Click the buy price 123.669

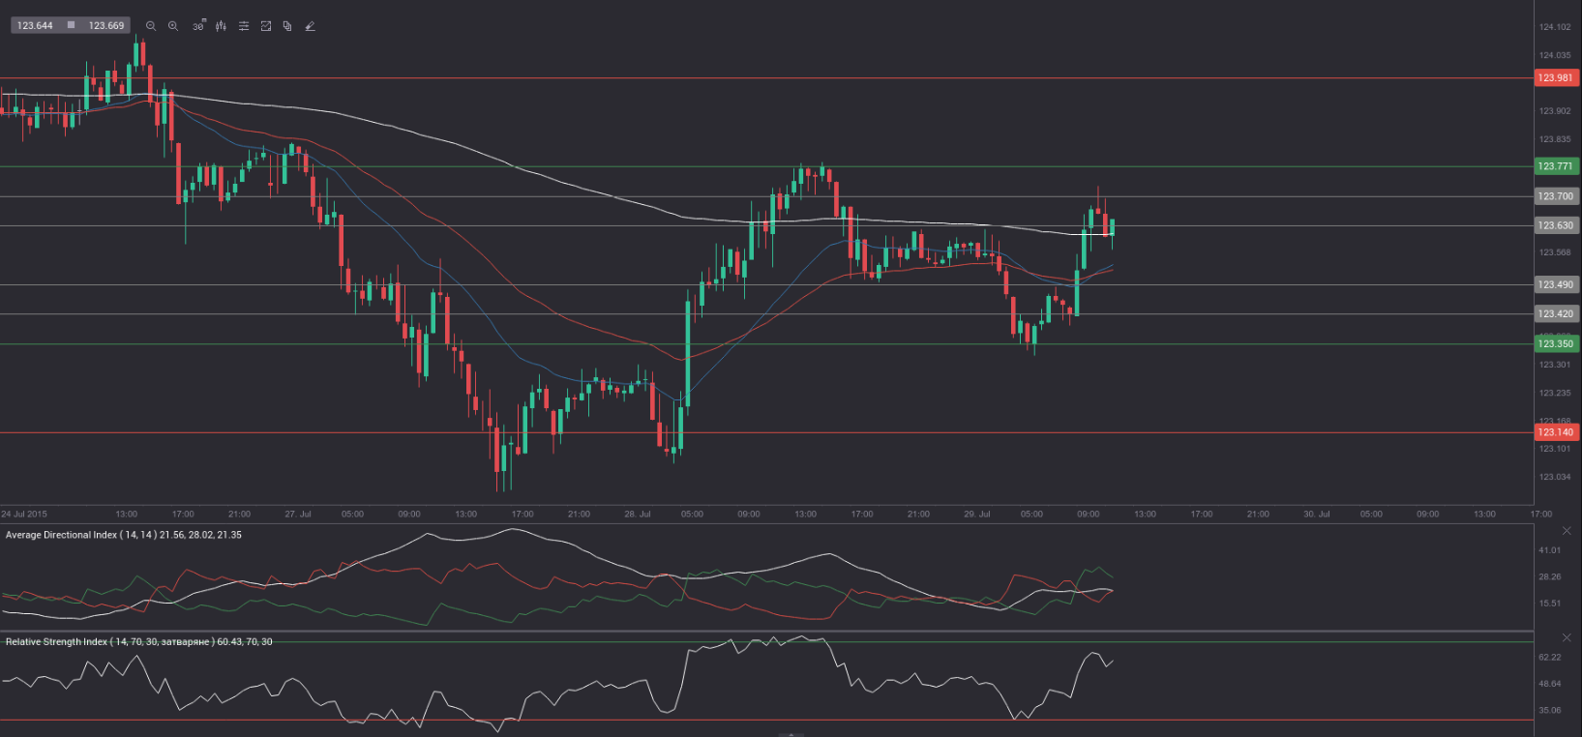[x=106, y=25]
